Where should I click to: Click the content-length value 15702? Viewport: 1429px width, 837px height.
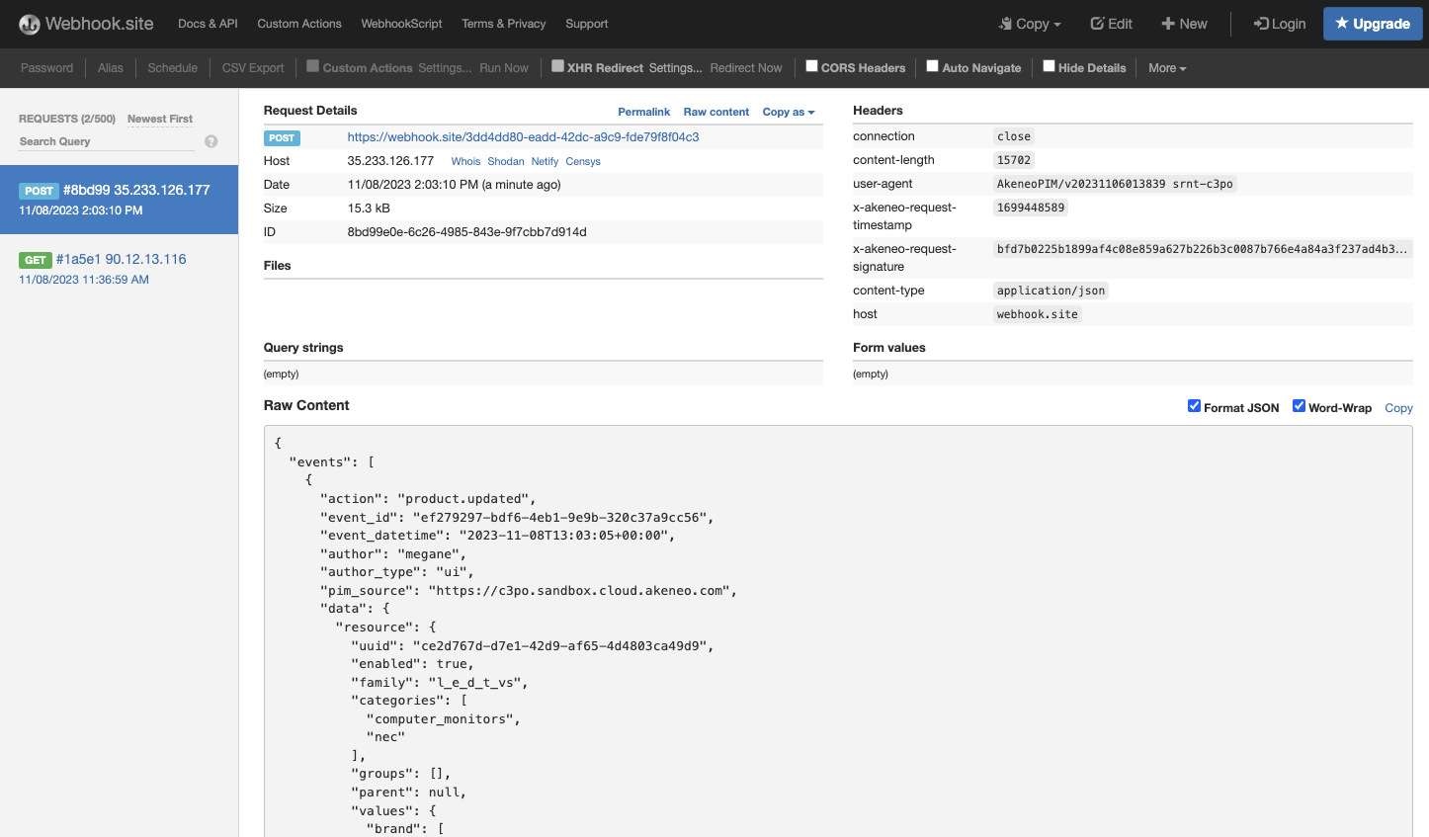[x=1014, y=160]
